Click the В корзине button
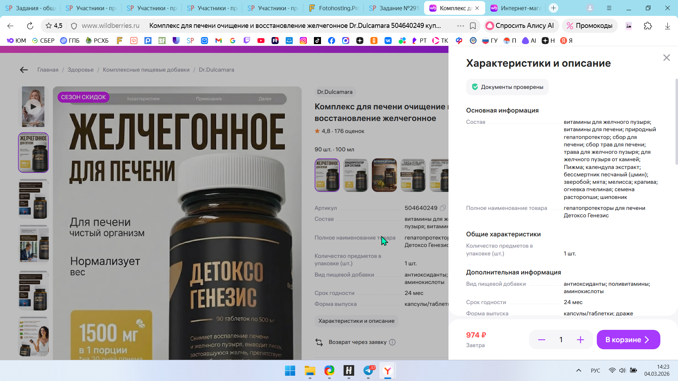Viewport: 678px width, 381px height. click(628, 340)
